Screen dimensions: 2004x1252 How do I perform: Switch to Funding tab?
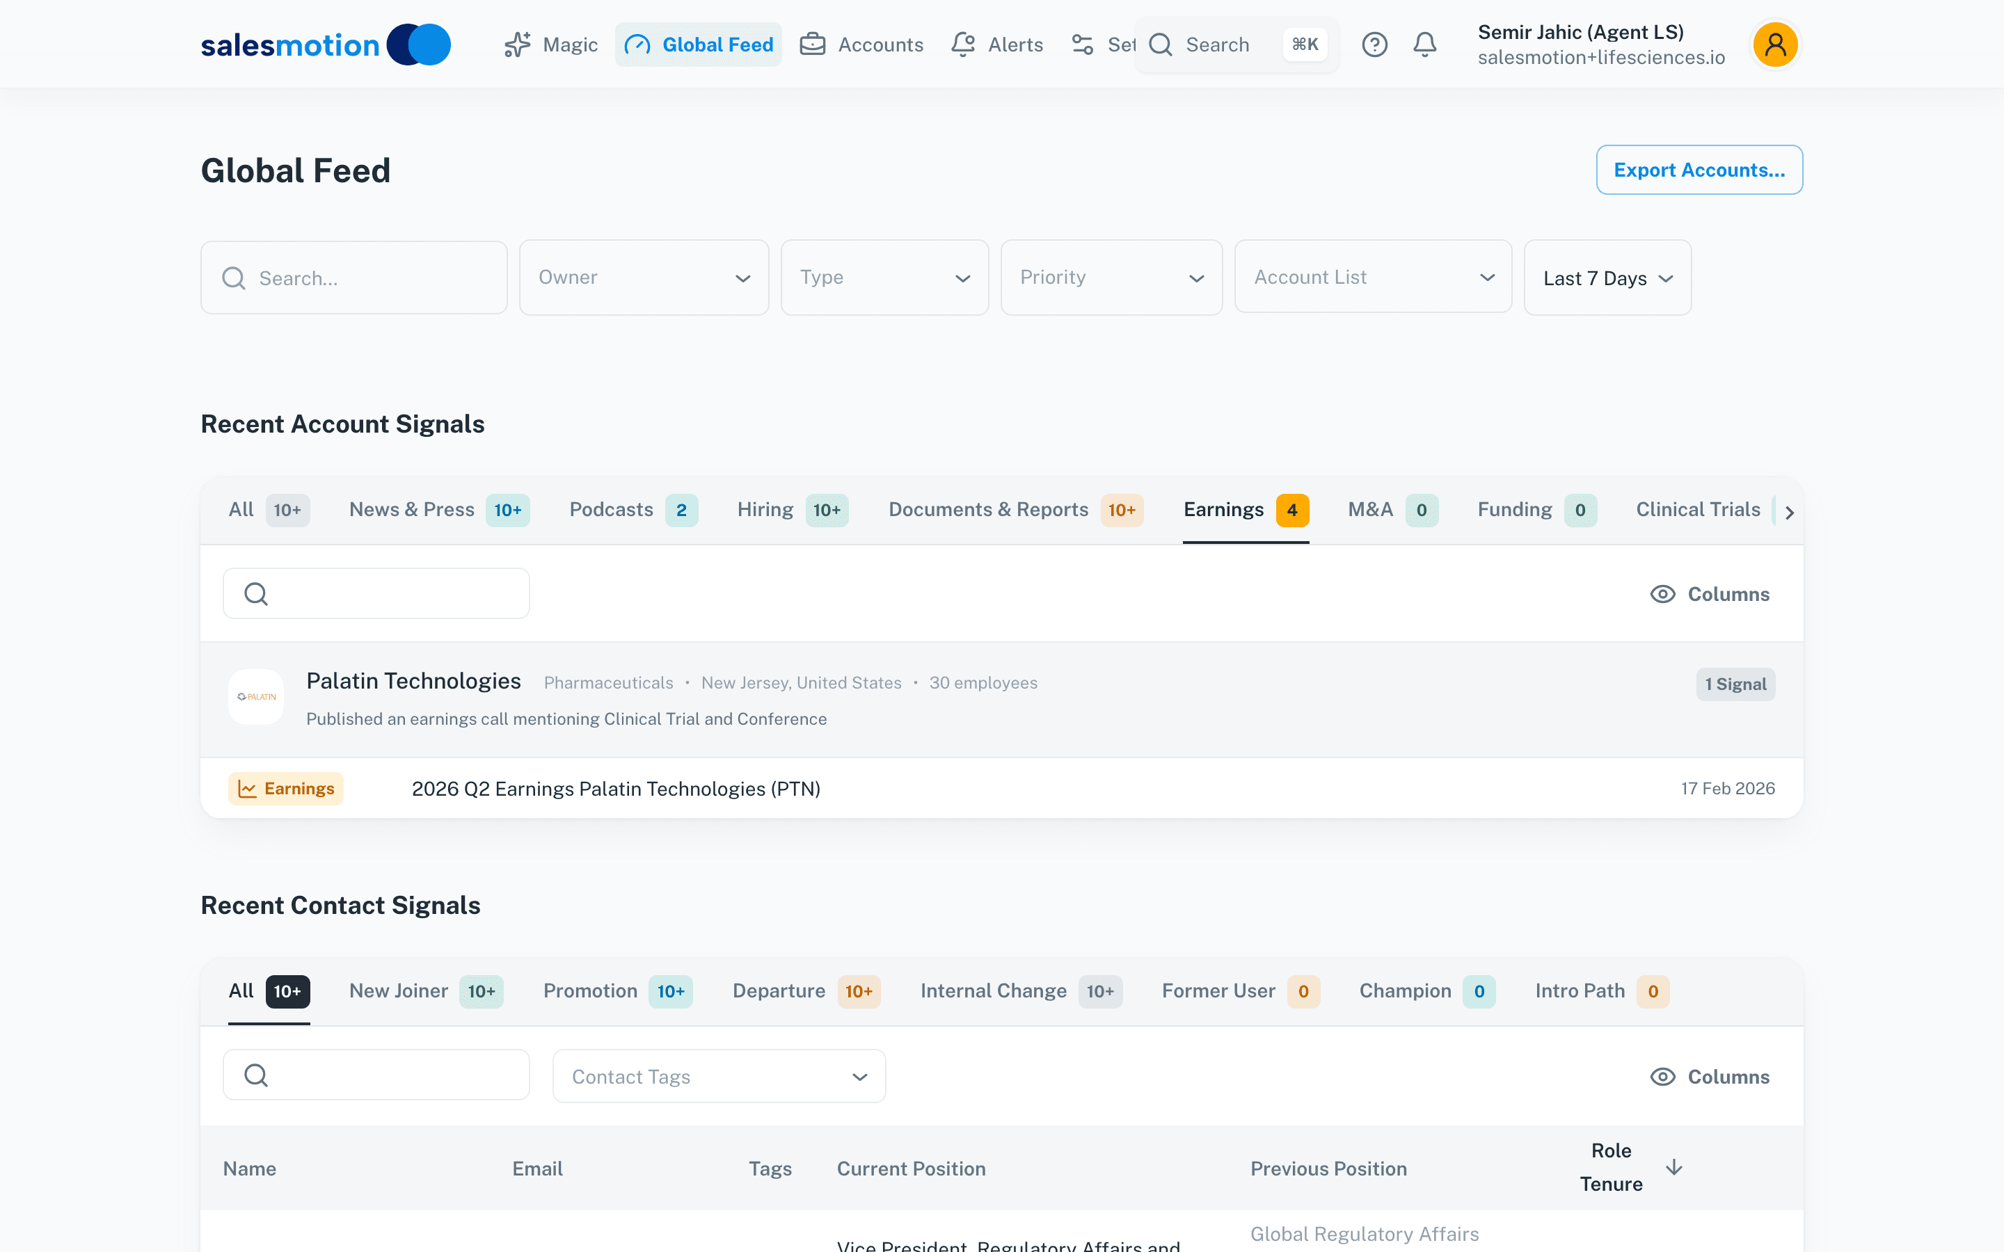click(1537, 510)
